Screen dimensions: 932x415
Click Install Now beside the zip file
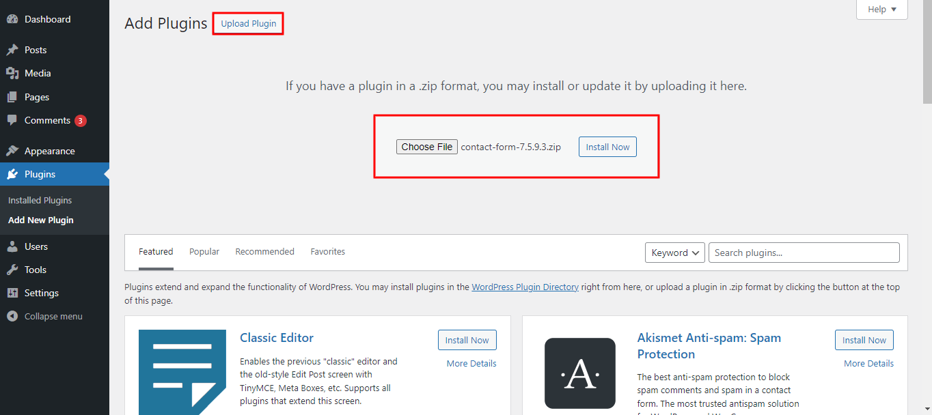(x=607, y=147)
